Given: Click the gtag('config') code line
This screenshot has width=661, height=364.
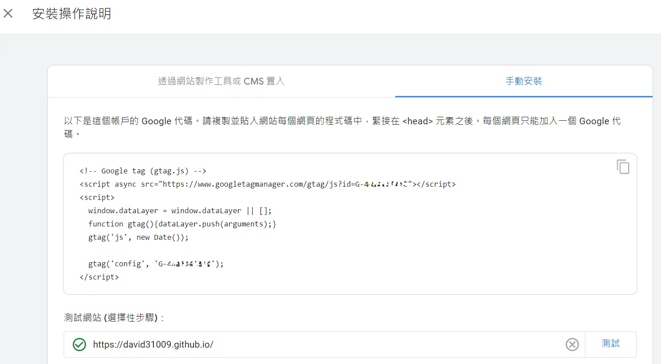Looking at the screenshot, I should [156, 264].
